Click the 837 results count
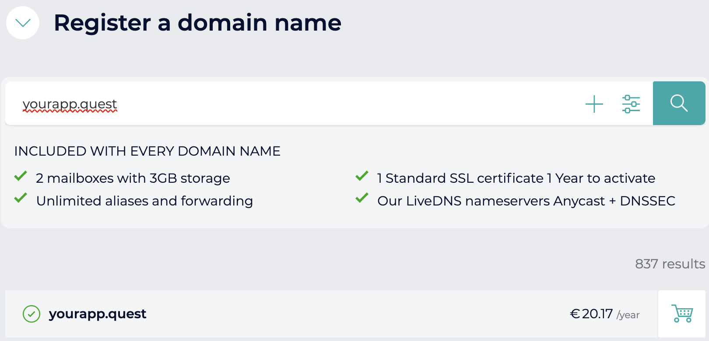Image resolution: width=709 pixels, height=341 pixels. click(670, 264)
